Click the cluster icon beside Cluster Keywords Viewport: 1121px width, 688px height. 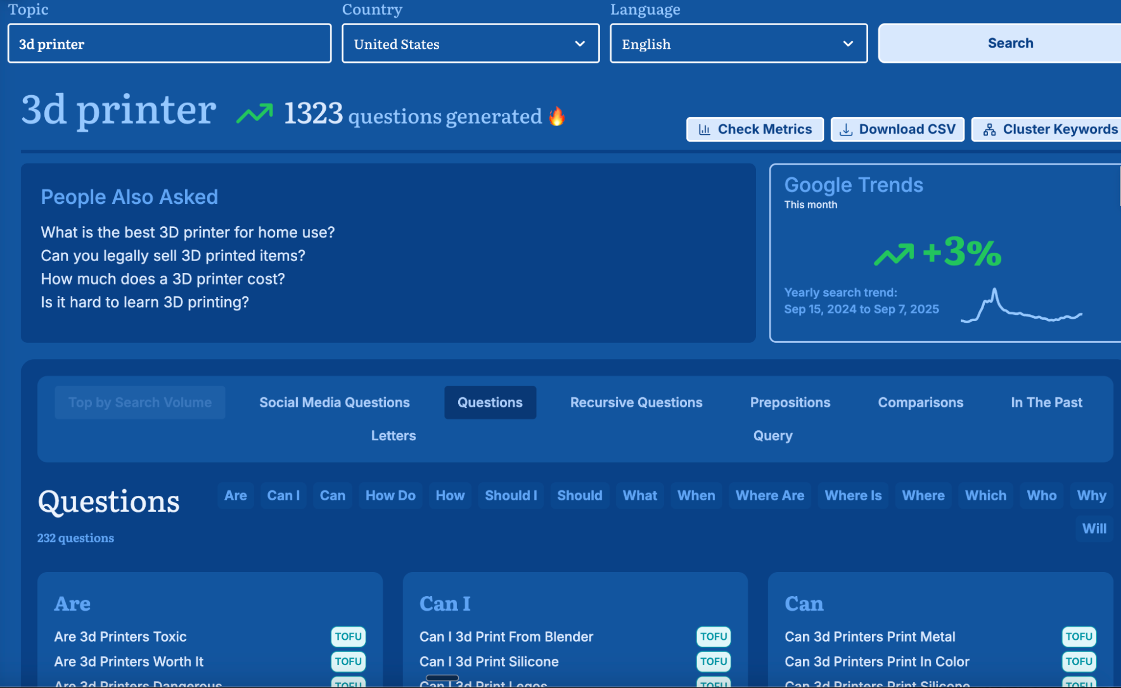point(989,129)
